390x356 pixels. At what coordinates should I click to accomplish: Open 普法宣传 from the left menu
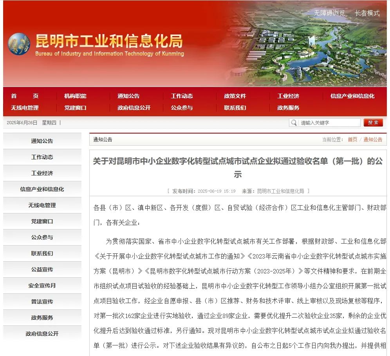(42, 301)
